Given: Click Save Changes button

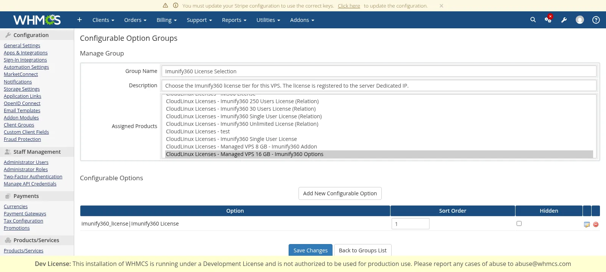Looking at the screenshot, I should tap(311, 250).
